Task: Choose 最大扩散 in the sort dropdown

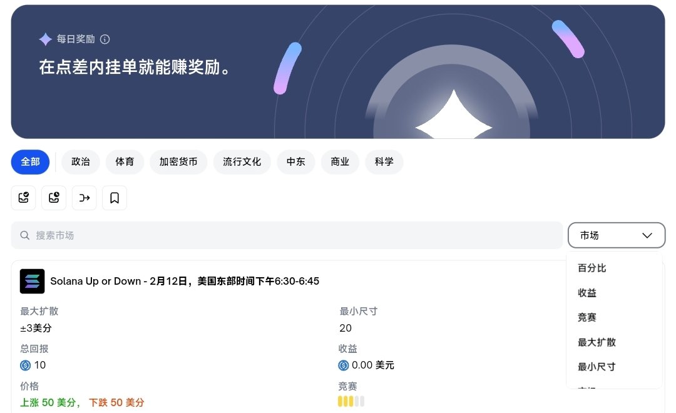Action: pyautogui.click(x=597, y=343)
